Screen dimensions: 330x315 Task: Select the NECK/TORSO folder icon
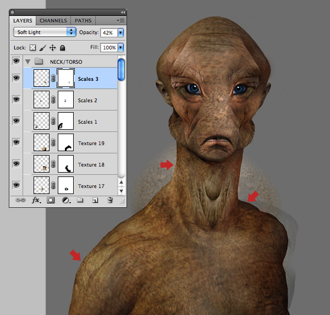(38, 61)
